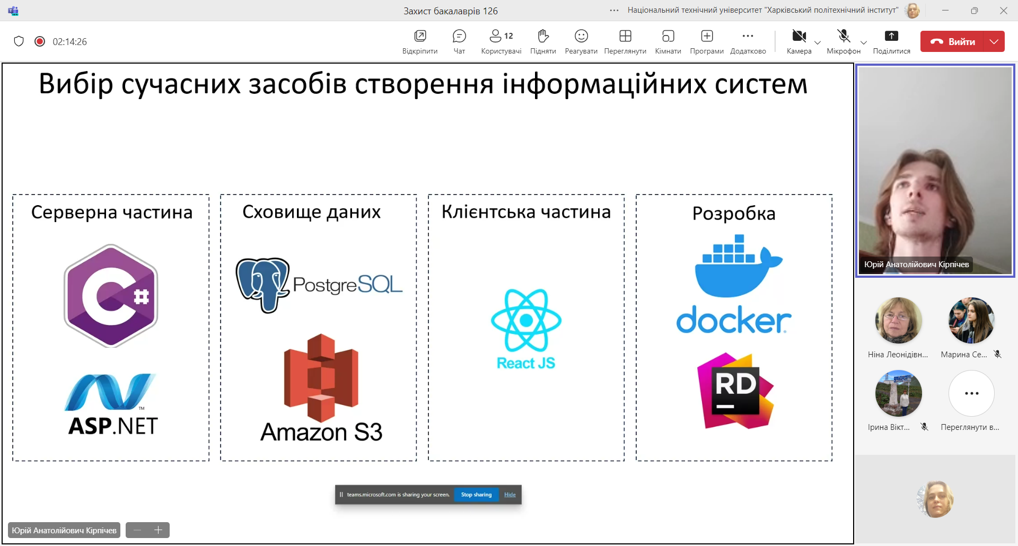Click the presenter name label on shared slide
The image size is (1018, 546).
click(x=64, y=530)
